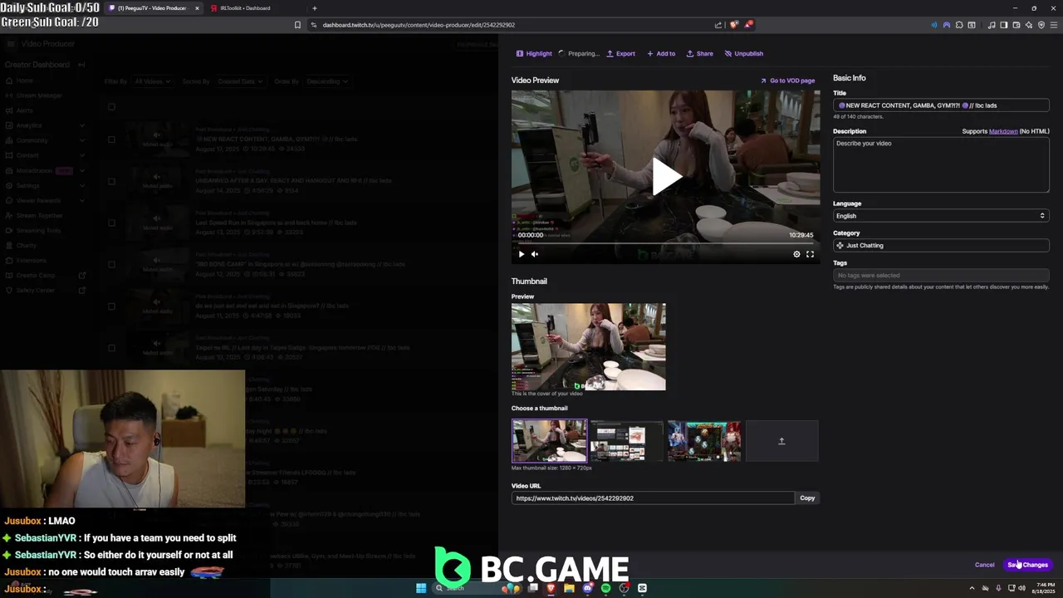Screen dimensions: 1063x598
Task: Open the Brave Wallet icon
Action: coord(1016,25)
